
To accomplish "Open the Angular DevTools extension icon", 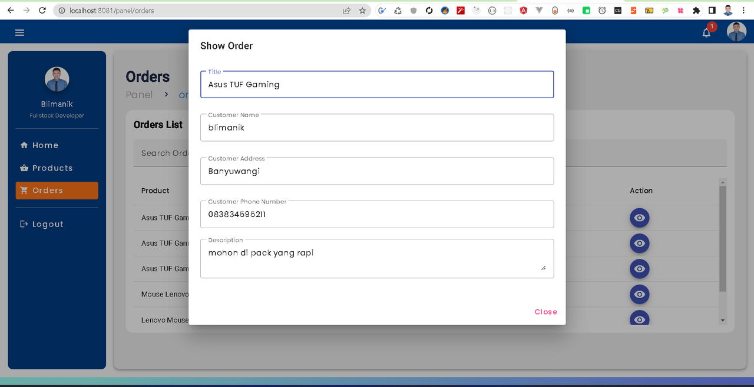I will click(523, 11).
